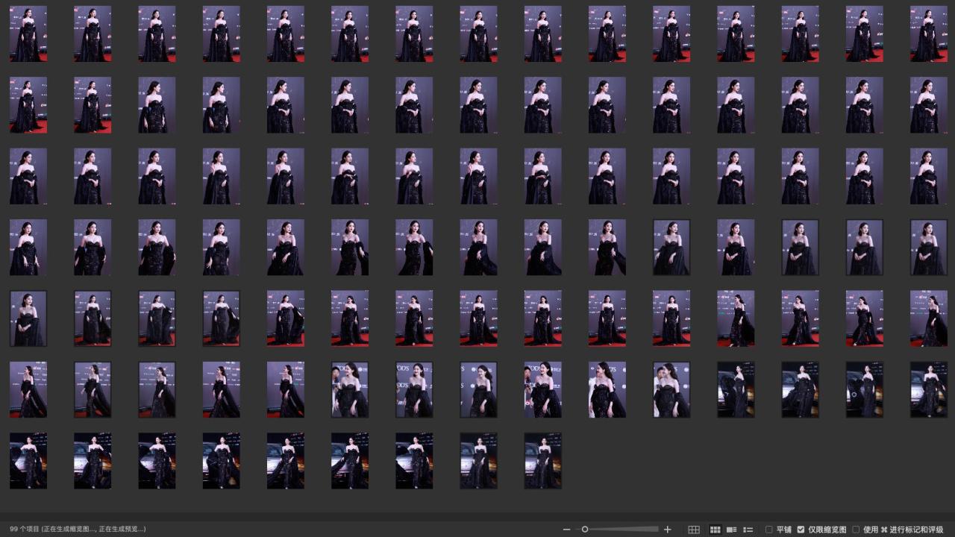Select the last thumbnail in the third row

[928, 176]
